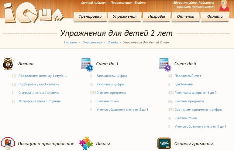This screenshot has height=151, width=234.
Task: Open exercise Соотносим предметы и цифры
Action: [x=198, y=110]
